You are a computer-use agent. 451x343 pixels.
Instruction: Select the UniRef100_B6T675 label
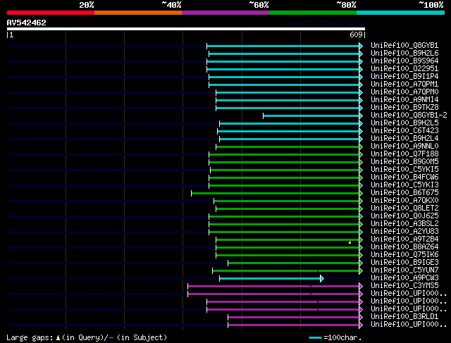(x=404, y=193)
